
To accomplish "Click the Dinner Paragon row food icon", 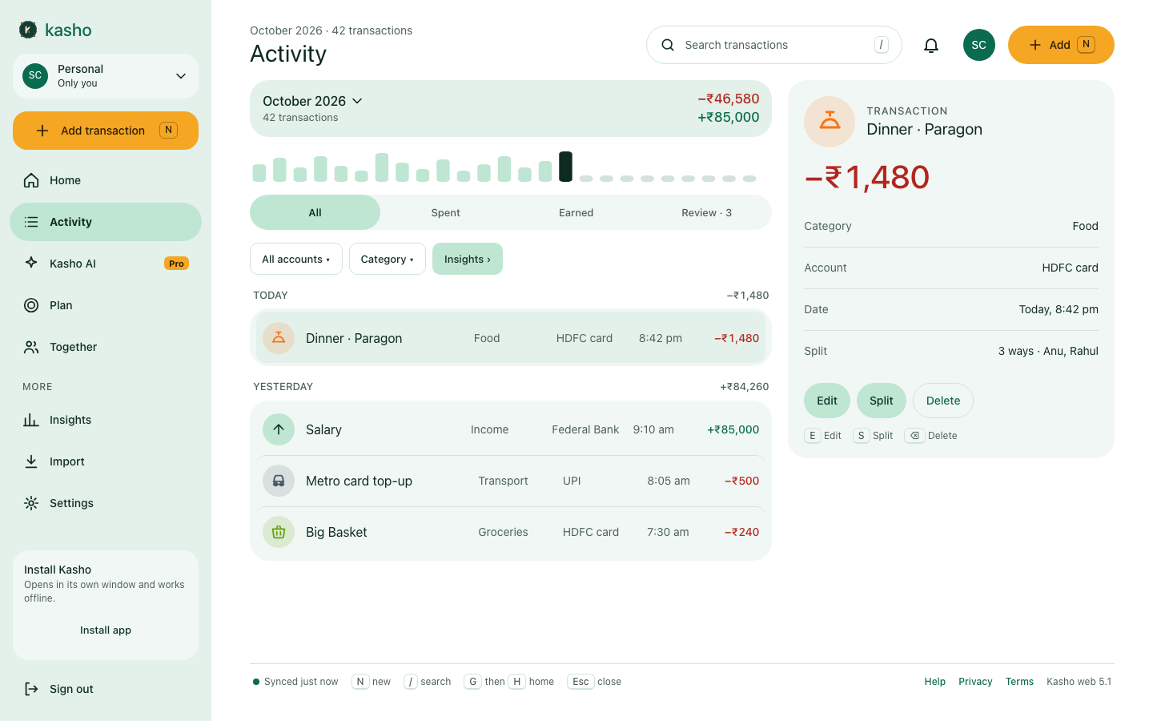I will [x=279, y=338].
